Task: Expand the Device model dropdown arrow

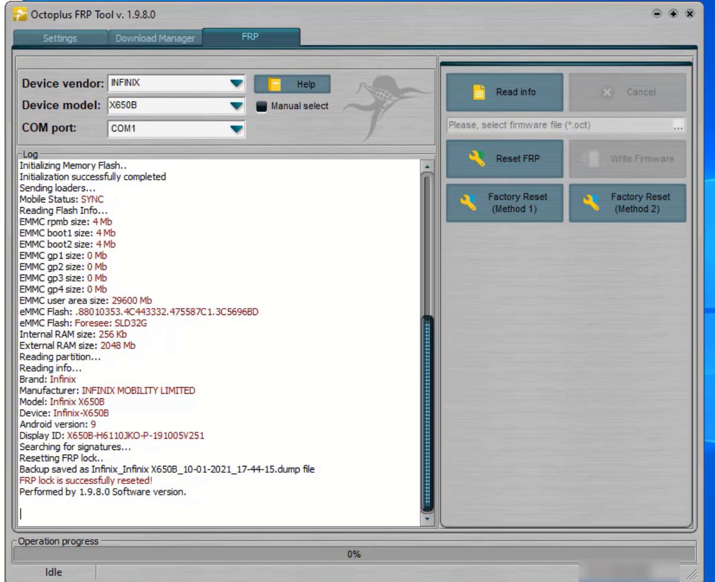Action: click(x=236, y=106)
